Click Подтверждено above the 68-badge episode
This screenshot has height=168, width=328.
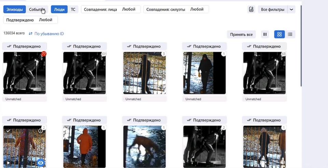pyautogui.click(x=264, y=46)
